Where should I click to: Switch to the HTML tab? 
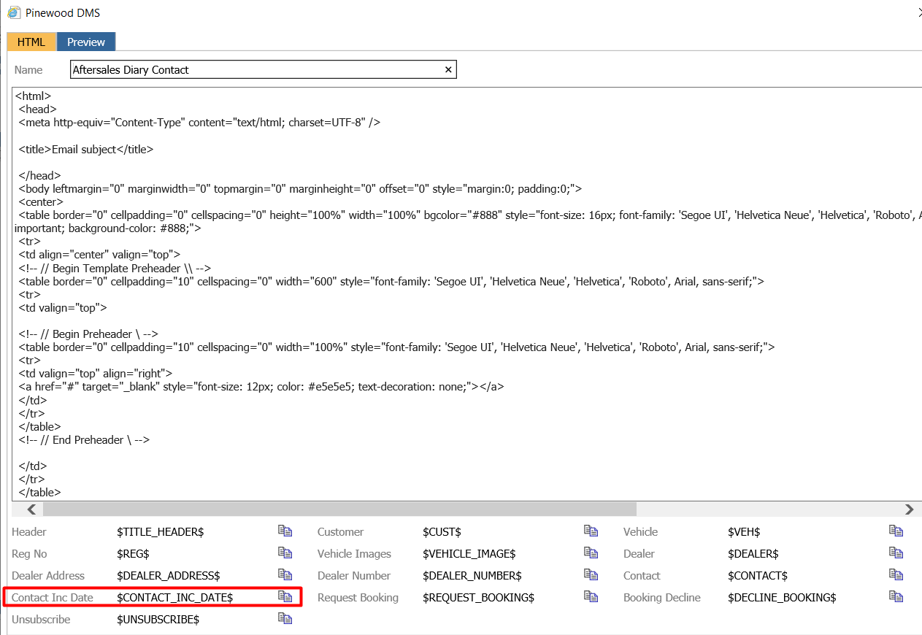point(31,42)
